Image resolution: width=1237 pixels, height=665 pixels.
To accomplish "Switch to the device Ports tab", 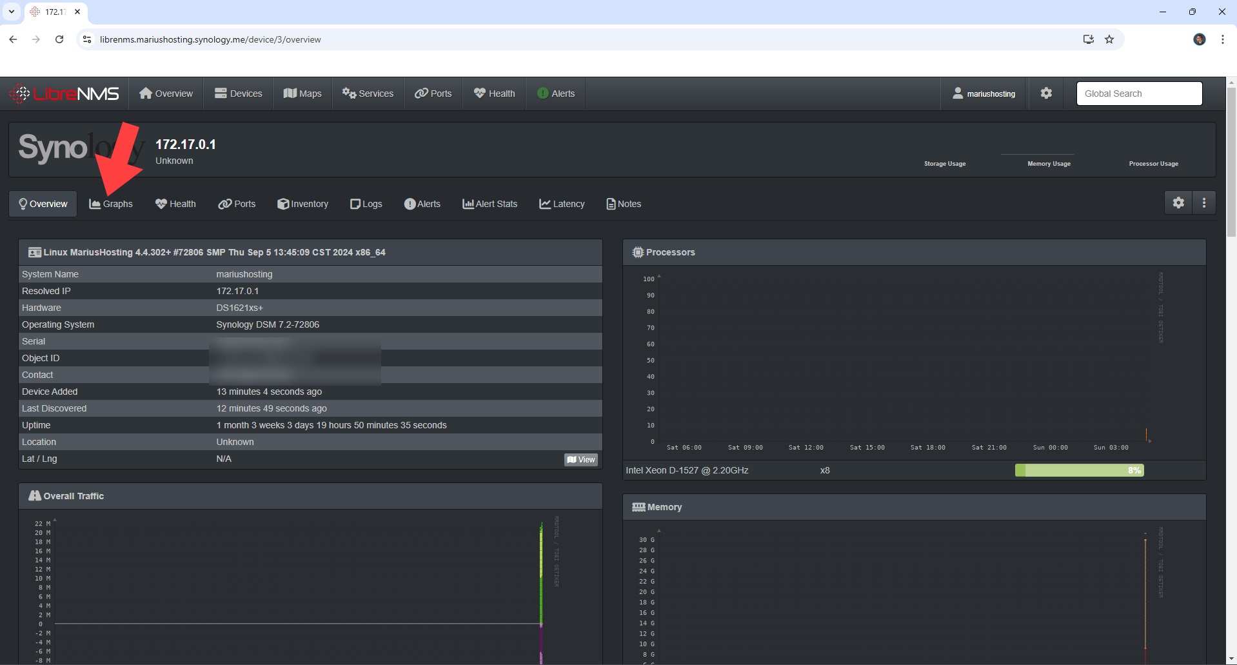I will tap(237, 204).
